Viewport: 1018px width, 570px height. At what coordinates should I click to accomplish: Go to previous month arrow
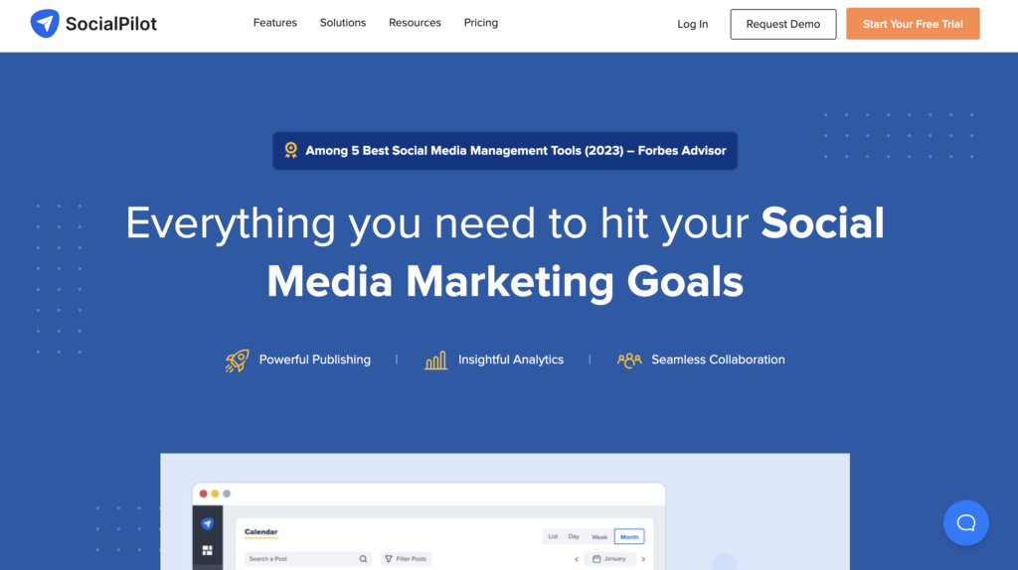pos(577,559)
